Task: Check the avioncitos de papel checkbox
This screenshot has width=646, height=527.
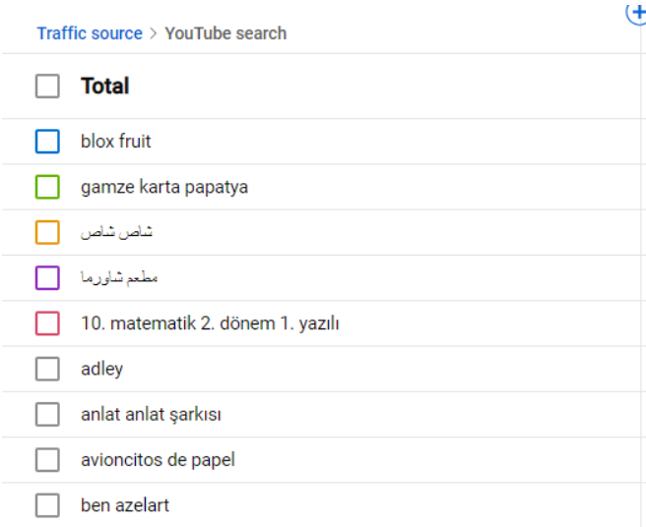Action: tap(47, 459)
